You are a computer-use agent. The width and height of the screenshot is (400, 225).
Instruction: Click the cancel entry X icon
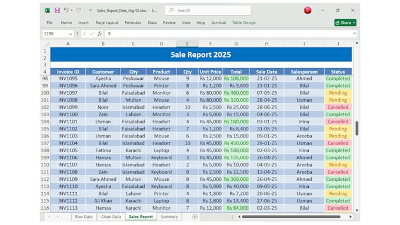[85, 34]
